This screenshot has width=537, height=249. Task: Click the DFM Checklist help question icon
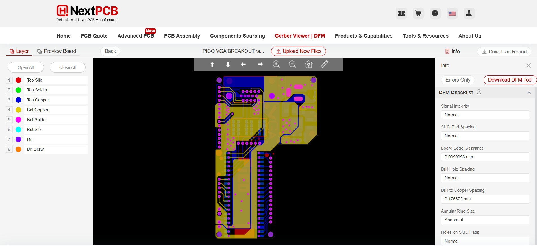(479, 92)
